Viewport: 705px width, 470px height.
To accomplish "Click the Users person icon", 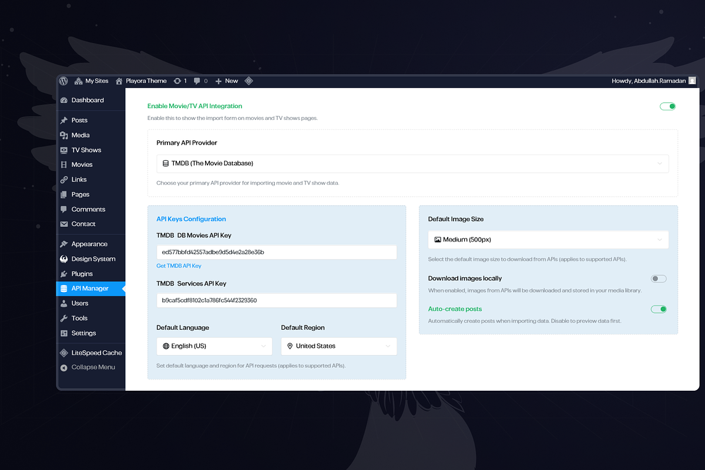I will (x=64, y=304).
